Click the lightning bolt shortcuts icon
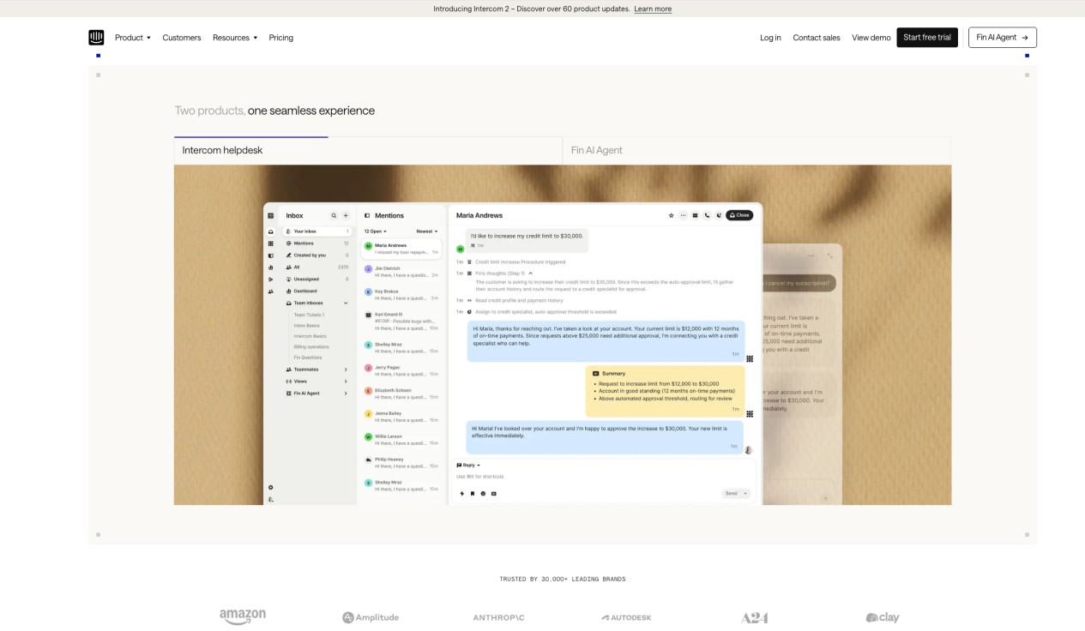 click(x=462, y=494)
